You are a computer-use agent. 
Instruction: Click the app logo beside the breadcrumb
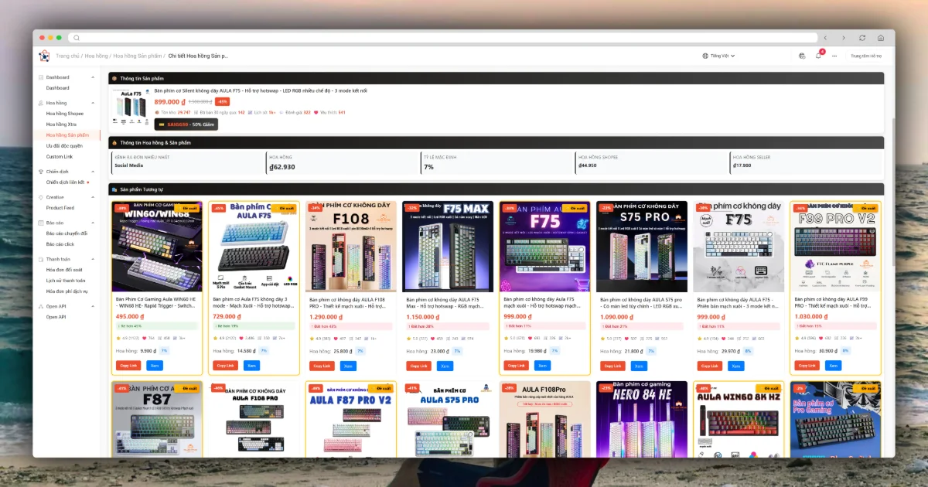(x=44, y=55)
